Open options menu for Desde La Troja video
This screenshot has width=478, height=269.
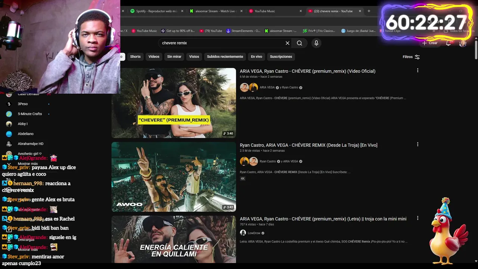(418, 144)
